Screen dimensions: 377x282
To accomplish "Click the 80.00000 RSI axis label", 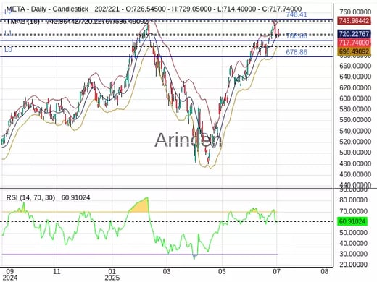I will [353, 200].
